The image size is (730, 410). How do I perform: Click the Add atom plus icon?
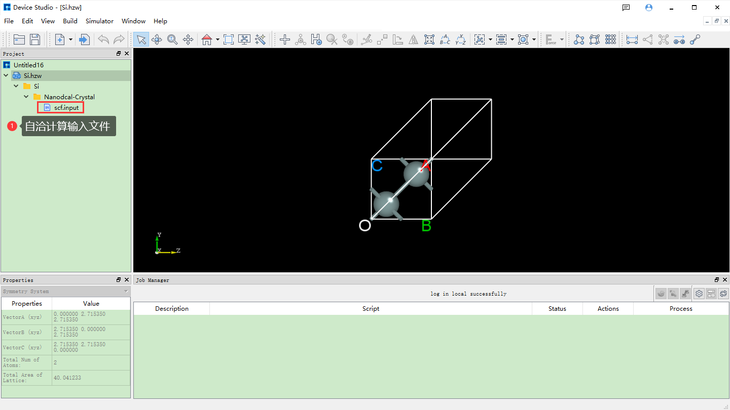pyautogui.click(x=285, y=39)
